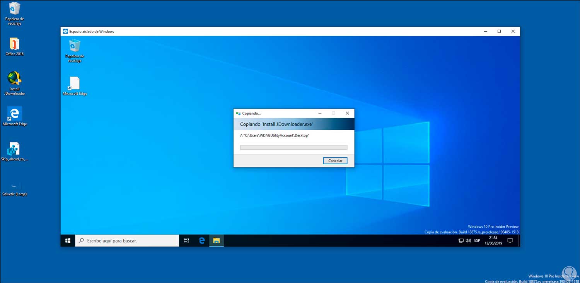
Task: Open the Start menu in the sandbox taskbar
Action: 68,240
